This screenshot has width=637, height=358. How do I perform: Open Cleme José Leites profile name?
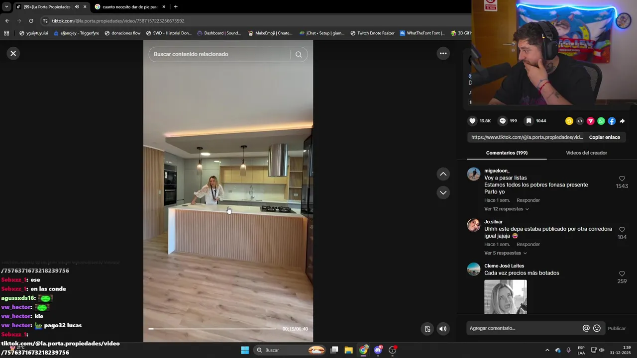(x=504, y=266)
